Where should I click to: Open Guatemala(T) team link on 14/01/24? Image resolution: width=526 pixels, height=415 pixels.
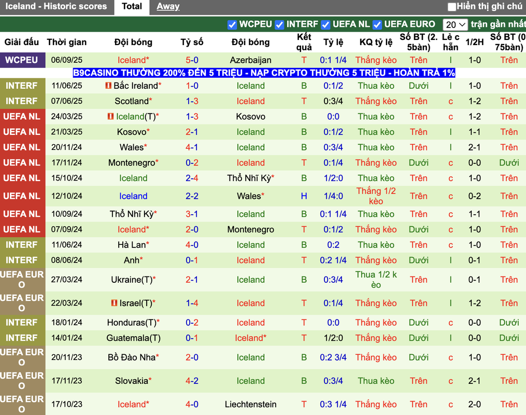tap(133, 338)
